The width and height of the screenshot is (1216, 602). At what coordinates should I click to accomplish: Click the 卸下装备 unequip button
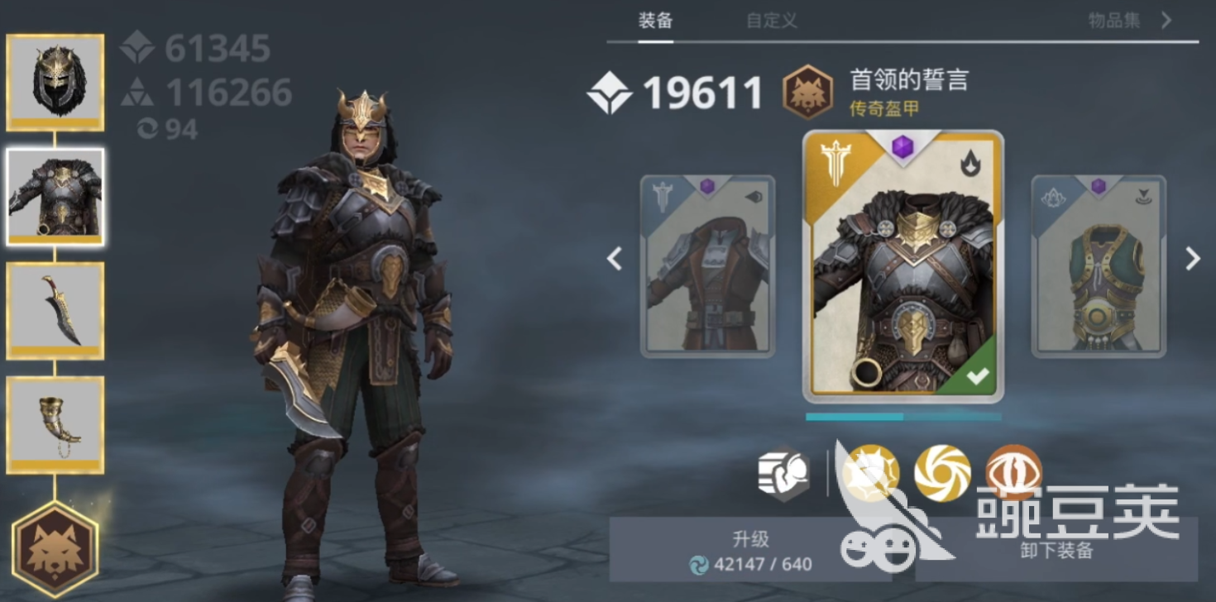1056,550
